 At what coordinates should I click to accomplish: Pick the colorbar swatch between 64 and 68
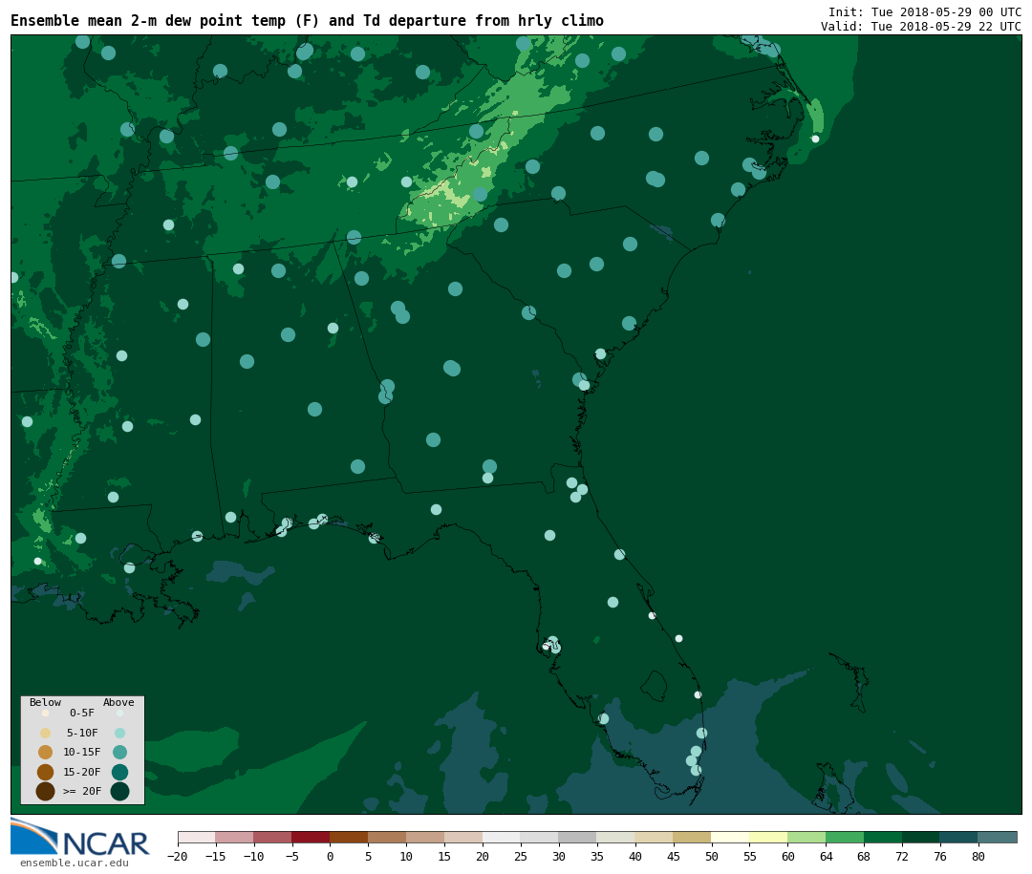pyautogui.click(x=845, y=837)
